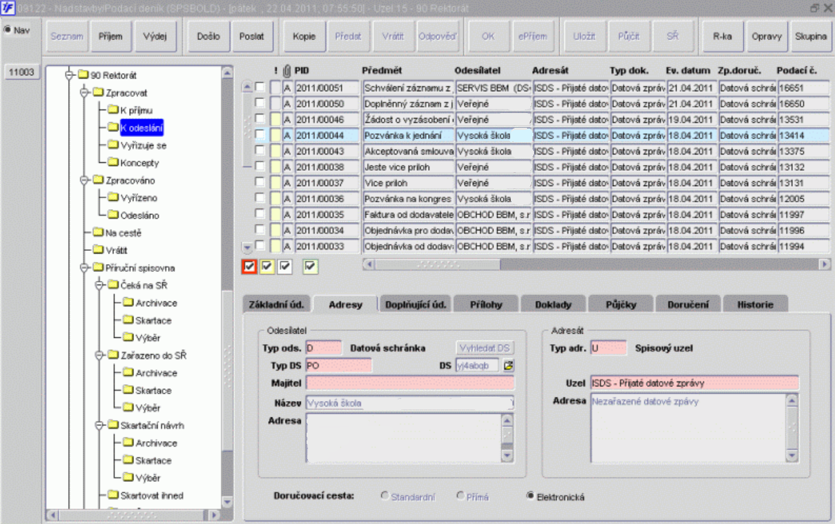Click the Kopie toolbar button
The height and width of the screenshot is (524, 835).
pyautogui.click(x=304, y=37)
